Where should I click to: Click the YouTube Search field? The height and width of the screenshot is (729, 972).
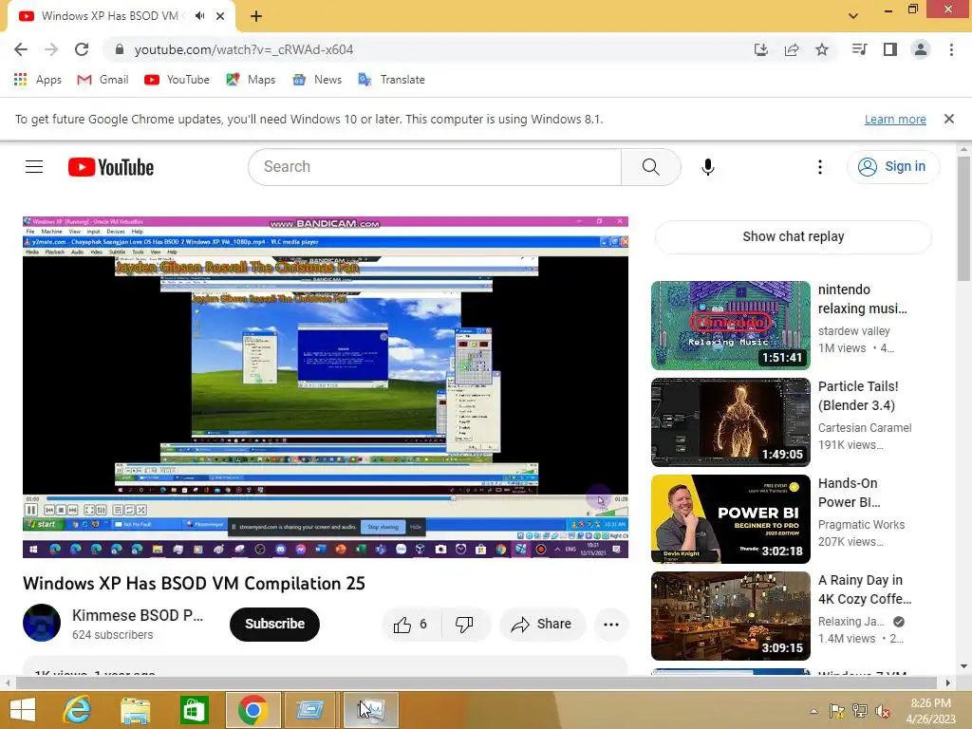click(435, 167)
